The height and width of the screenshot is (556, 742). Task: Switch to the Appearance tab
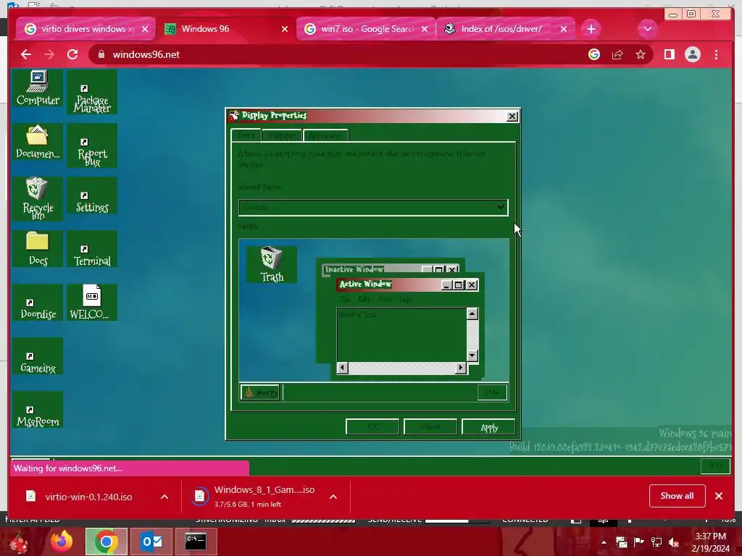point(325,135)
